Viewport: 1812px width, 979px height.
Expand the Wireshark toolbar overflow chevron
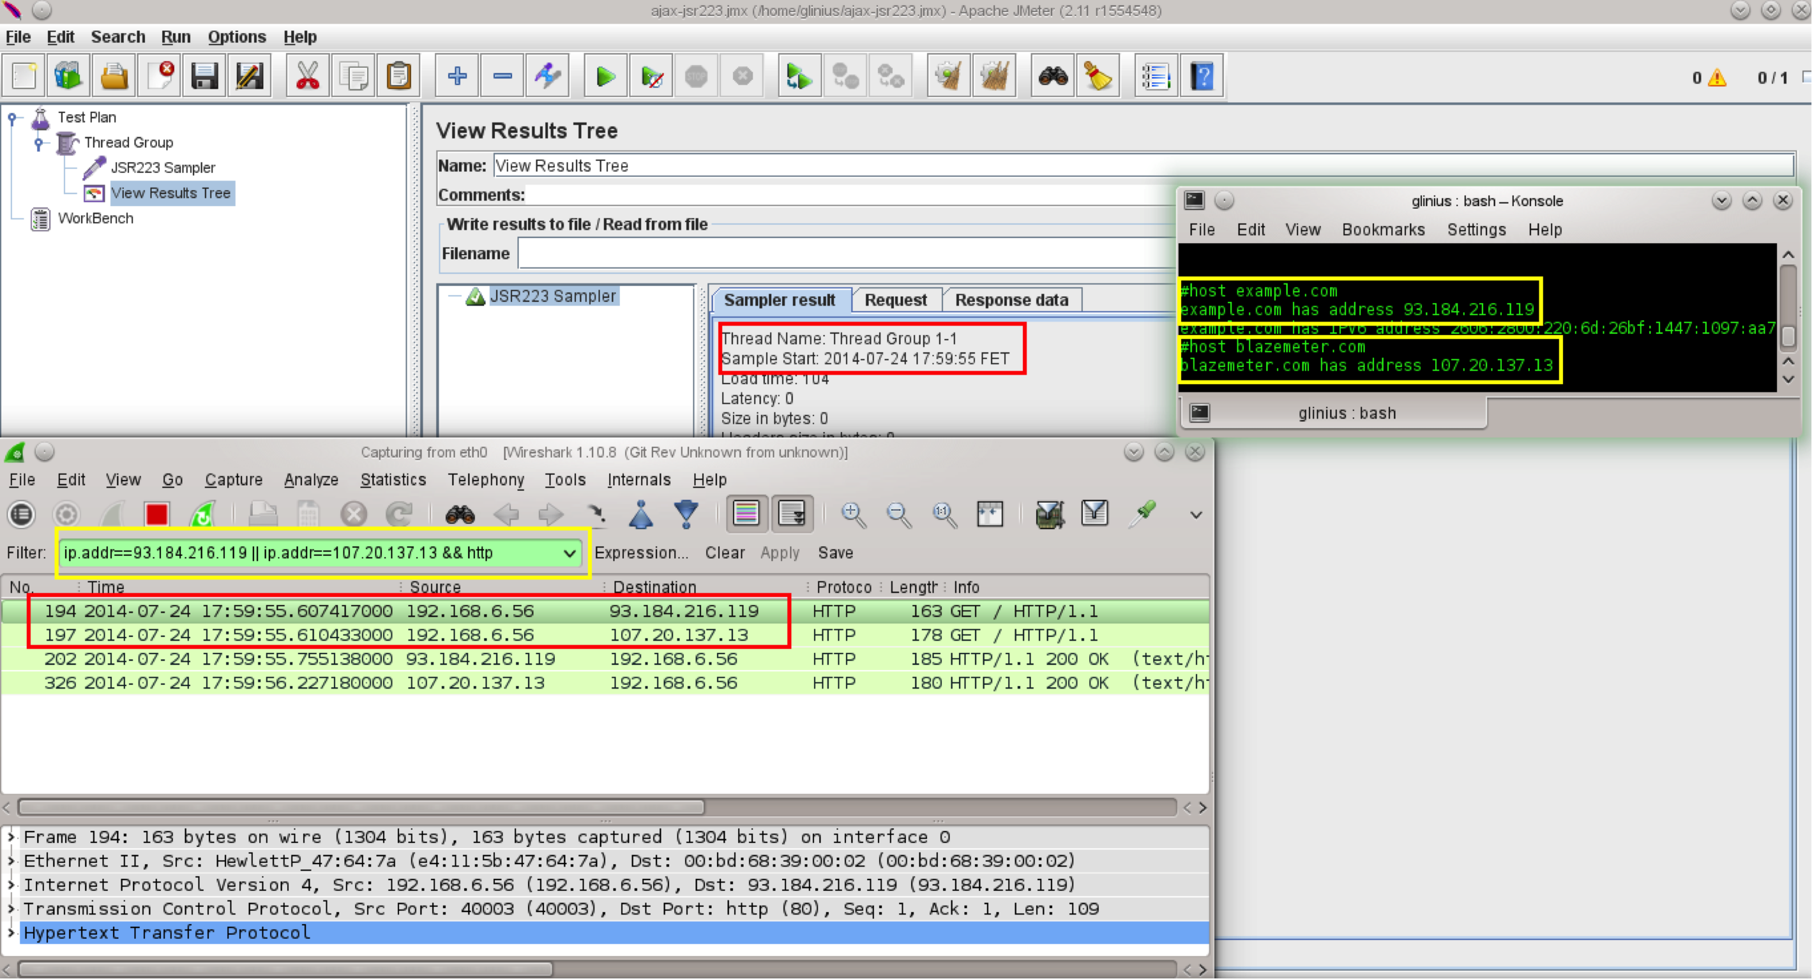tap(1195, 515)
